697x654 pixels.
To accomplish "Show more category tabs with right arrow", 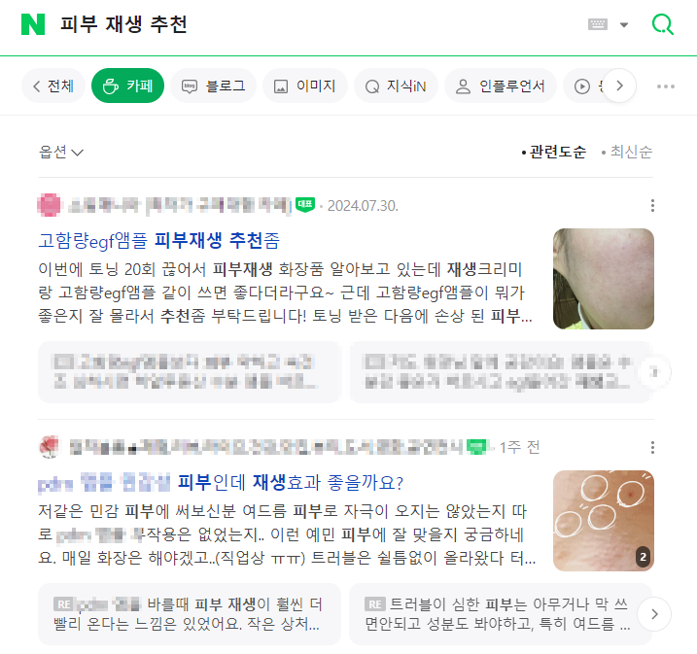I will point(619,86).
